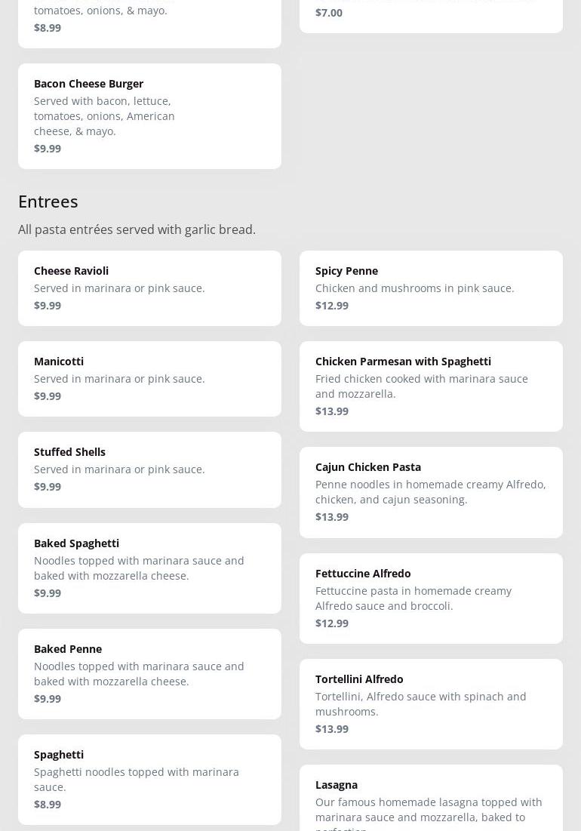The height and width of the screenshot is (831, 581).
Task: Select the Bacon Cheese Burger item
Action: coord(149,116)
